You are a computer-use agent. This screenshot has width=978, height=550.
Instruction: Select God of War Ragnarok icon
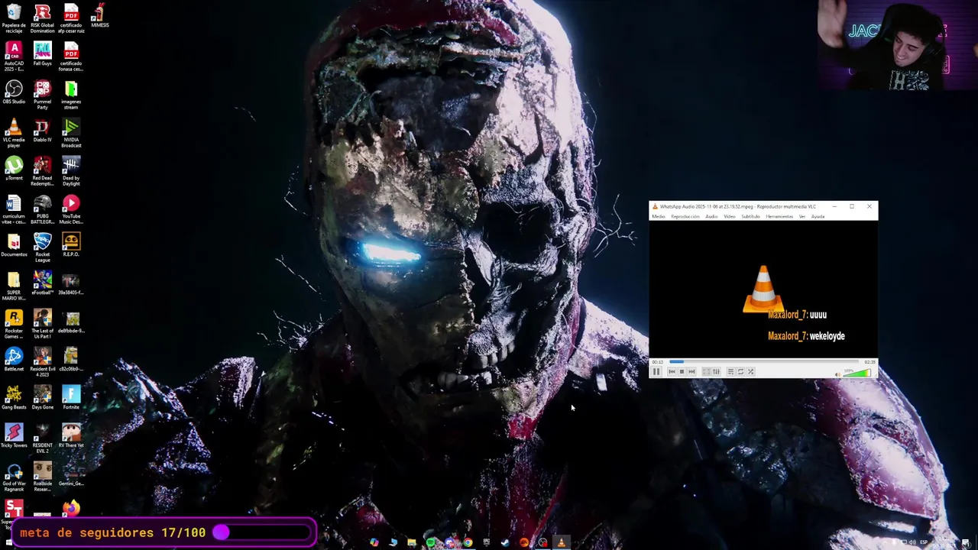[14, 477]
